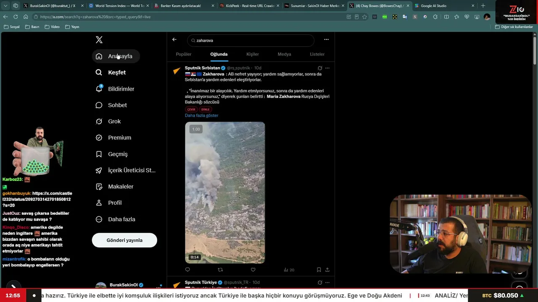The width and height of the screenshot is (538, 302).
Task: Reload the page with refresh button
Action: (16, 17)
